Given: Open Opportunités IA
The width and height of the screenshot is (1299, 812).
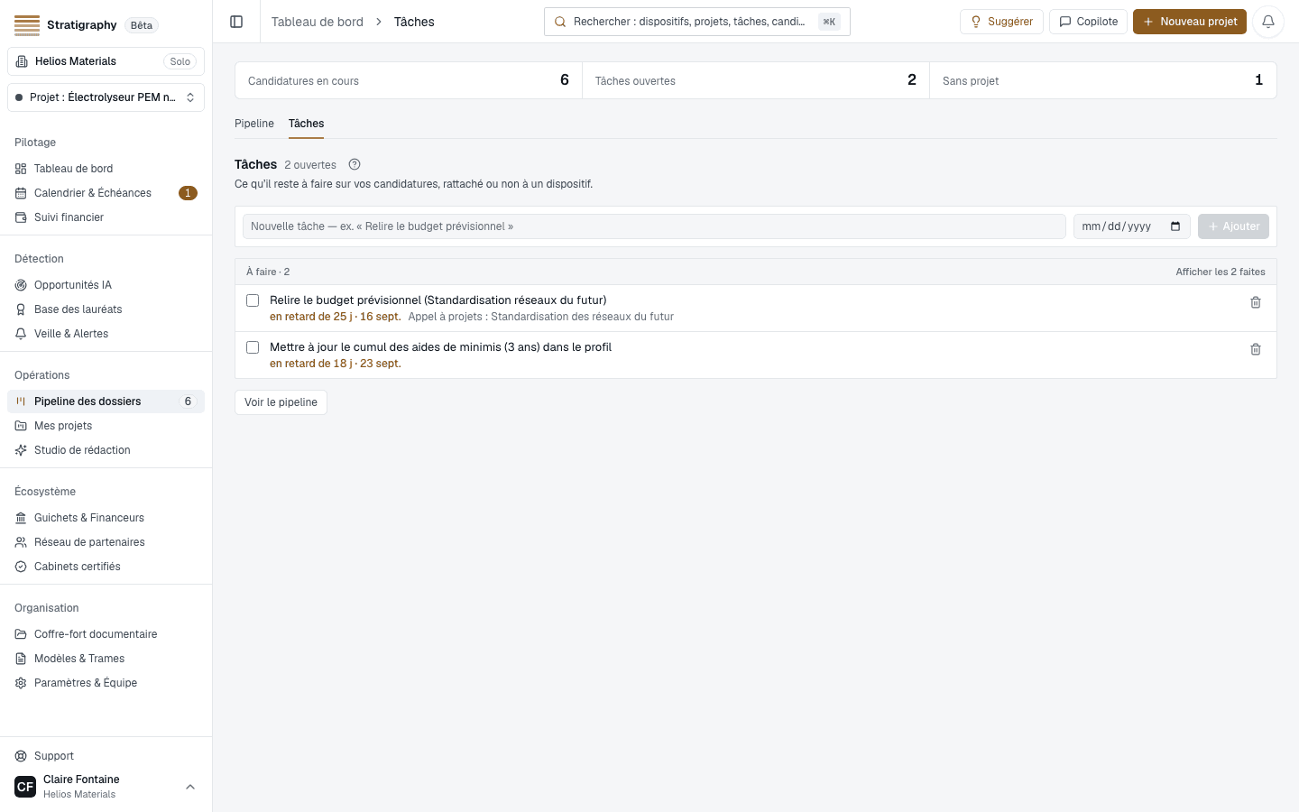Looking at the screenshot, I should [106, 285].
